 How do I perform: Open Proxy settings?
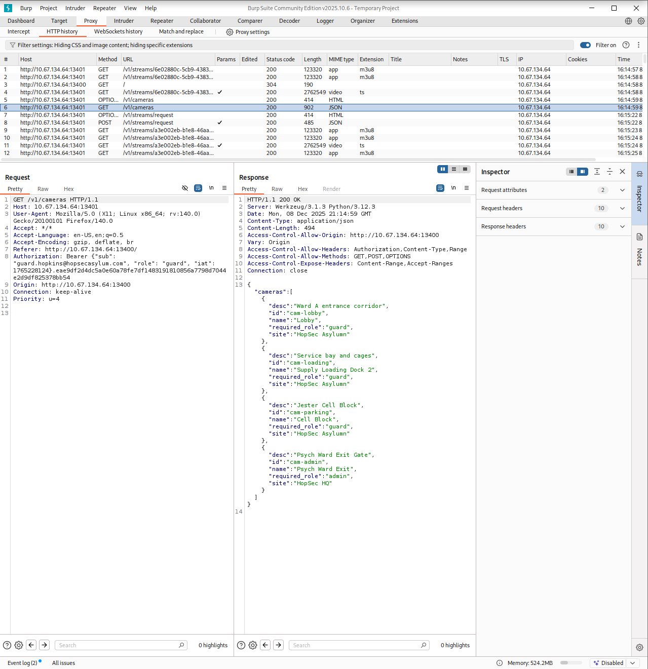[248, 32]
